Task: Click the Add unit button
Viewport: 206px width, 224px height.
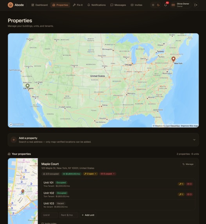Action: coord(88,215)
